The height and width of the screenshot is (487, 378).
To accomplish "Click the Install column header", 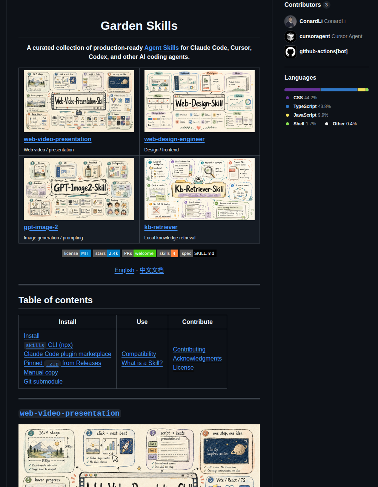I will [68, 322].
